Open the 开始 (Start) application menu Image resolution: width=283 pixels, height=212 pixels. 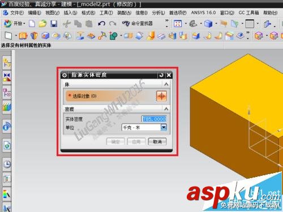(15, 24)
